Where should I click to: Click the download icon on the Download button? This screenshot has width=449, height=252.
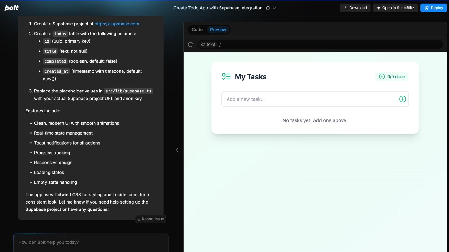(x=345, y=8)
